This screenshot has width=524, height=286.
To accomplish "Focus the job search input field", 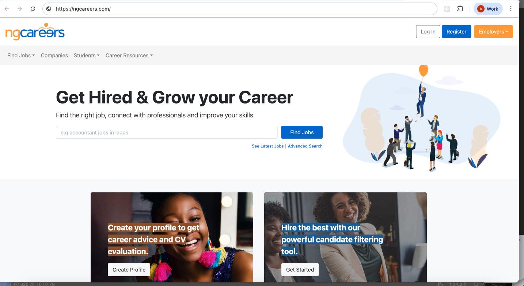I will pos(167,132).
